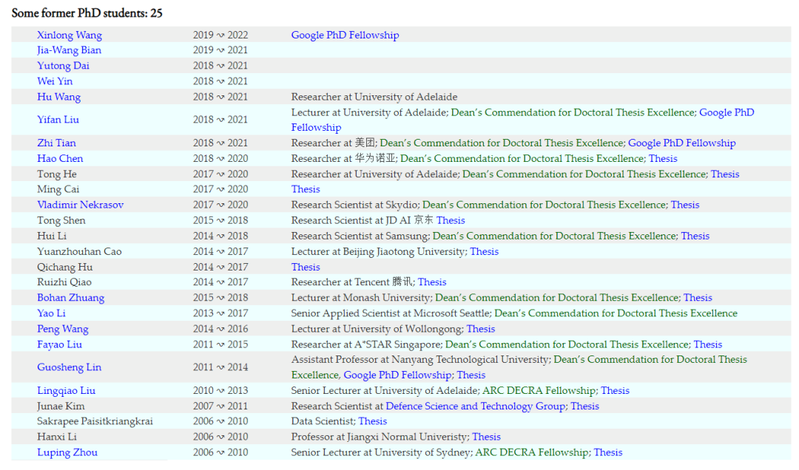Open Dean's Commendation link in Yifan Liu row
The image size is (799, 470).
pyautogui.click(x=573, y=112)
